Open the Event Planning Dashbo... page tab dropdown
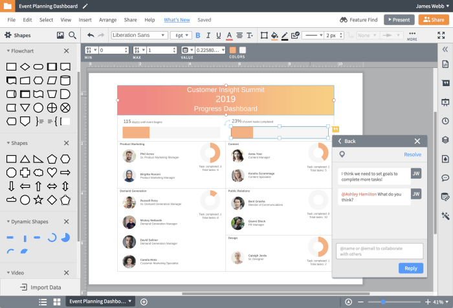Image resolution: width=453 pixels, height=308 pixels. pyautogui.click(x=100, y=302)
